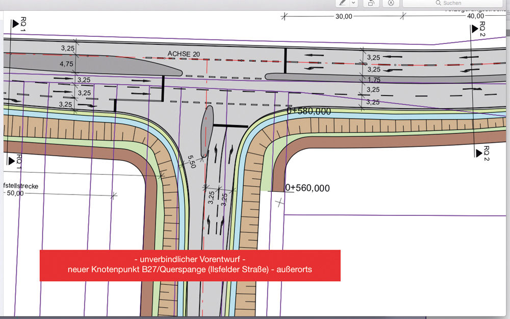Click the lower RQ 1 section arrow marker
The image size is (510, 319).
pyautogui.click(x=12, y=161)
